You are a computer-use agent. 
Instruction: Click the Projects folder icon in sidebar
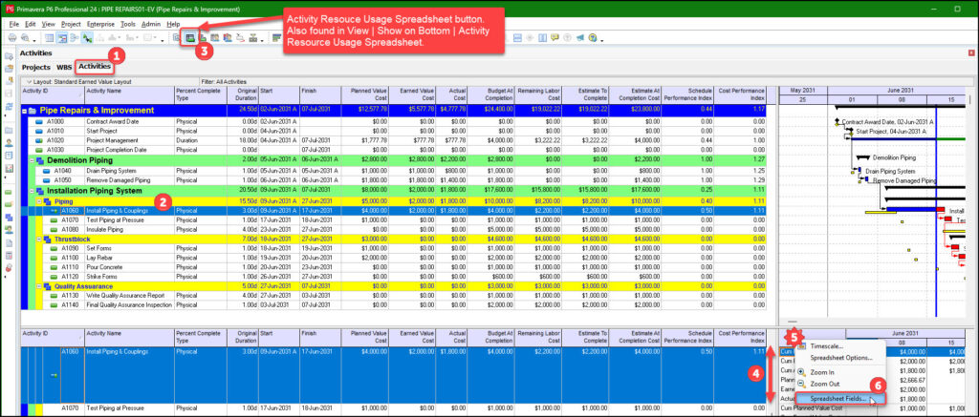pos(9,131)
